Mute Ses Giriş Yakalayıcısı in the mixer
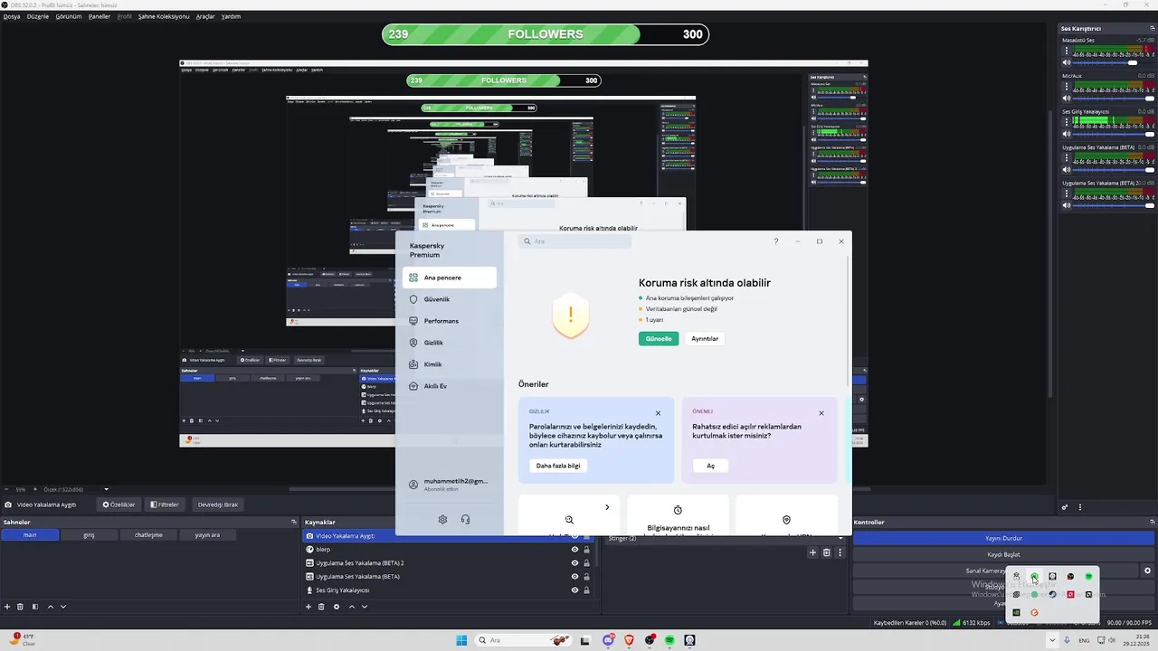The image size is (1158, 651). [1067, 134]
